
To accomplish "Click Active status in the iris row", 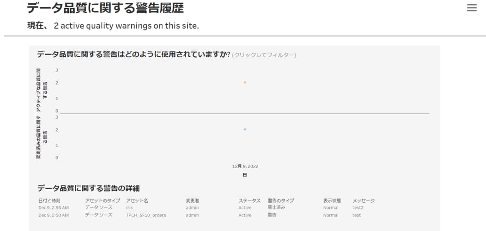I will point(245,208).
